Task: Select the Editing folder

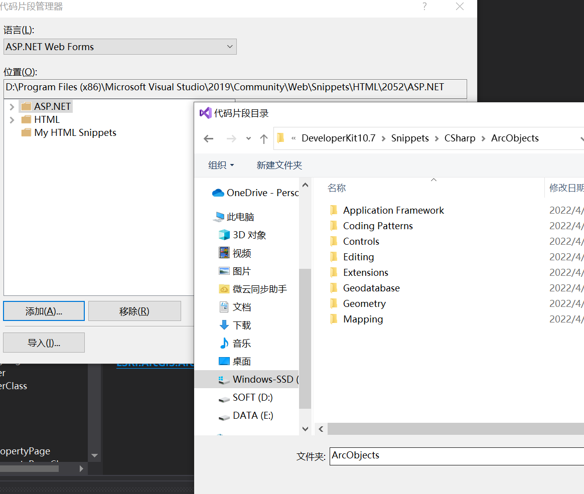Action: click(352, 257)
